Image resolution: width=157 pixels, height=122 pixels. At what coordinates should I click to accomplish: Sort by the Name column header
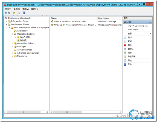(x=74, y=18)
